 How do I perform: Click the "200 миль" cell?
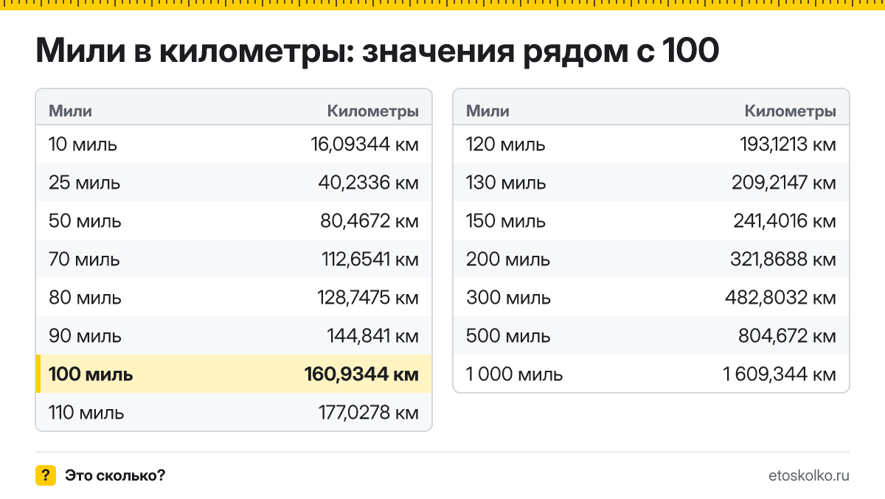[x=508, y=259]
